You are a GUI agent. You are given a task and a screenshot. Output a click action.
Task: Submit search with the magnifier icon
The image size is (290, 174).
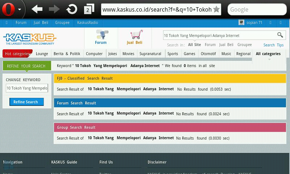(280, 35)
